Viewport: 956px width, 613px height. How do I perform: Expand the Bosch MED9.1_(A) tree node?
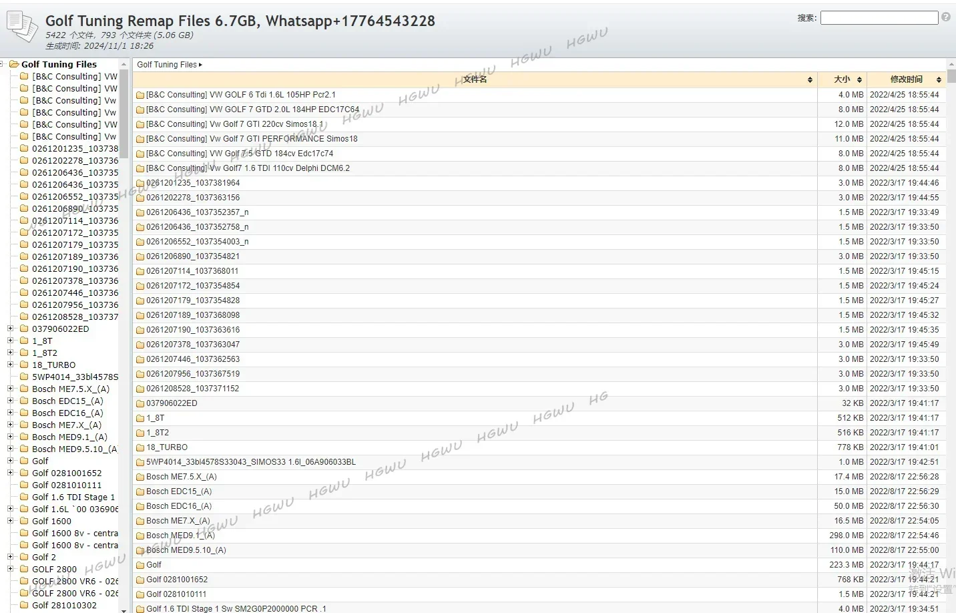click(x=10, y=437)
